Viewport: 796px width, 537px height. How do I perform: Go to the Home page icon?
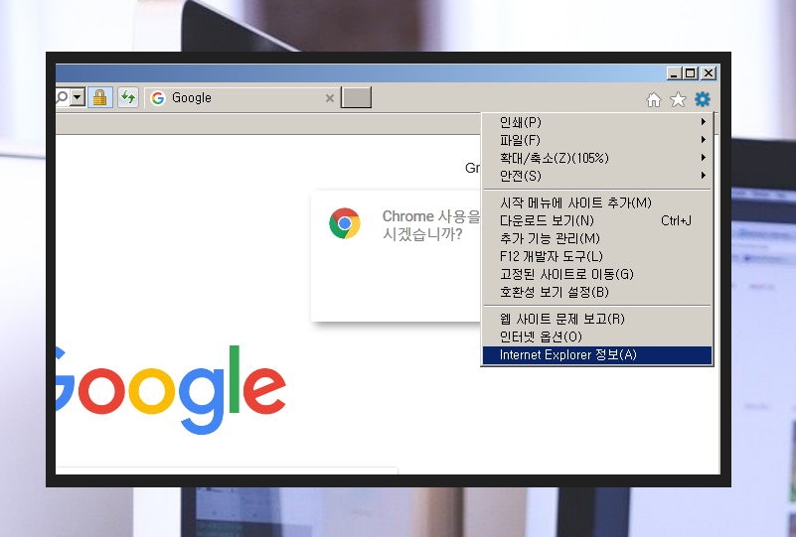point(654,100)
